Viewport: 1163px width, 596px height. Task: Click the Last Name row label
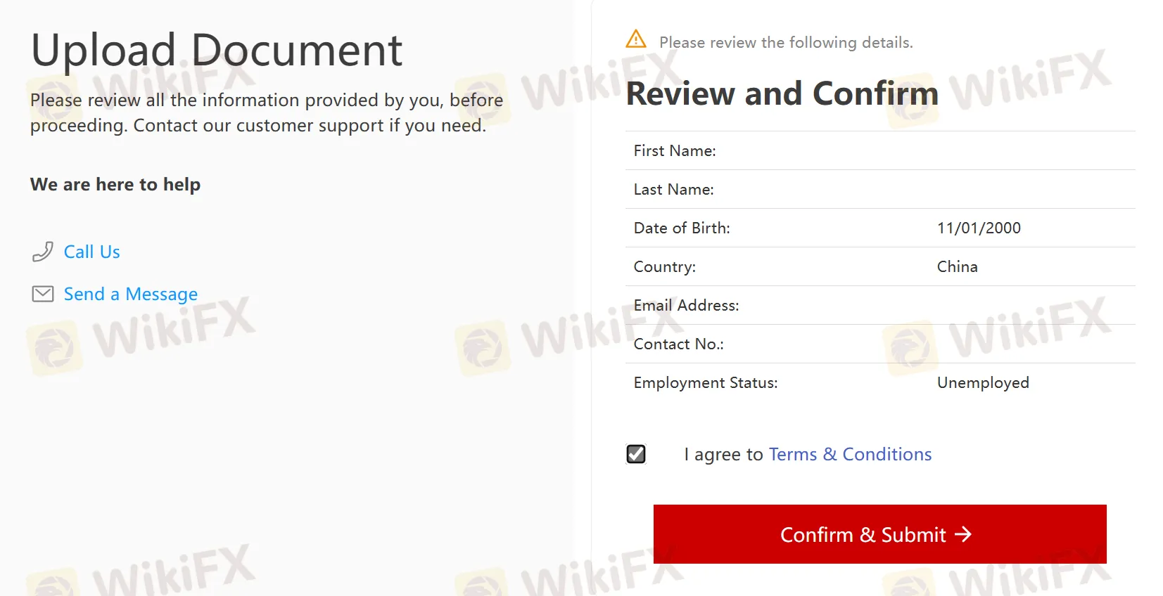(673, 189)
